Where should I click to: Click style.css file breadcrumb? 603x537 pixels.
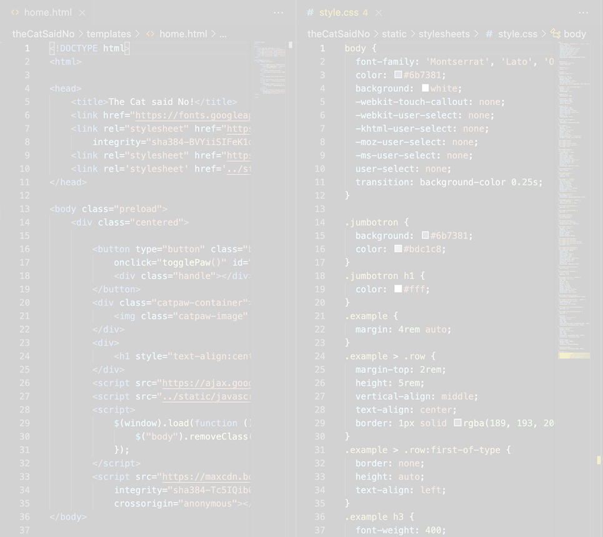tap(517, 34)
